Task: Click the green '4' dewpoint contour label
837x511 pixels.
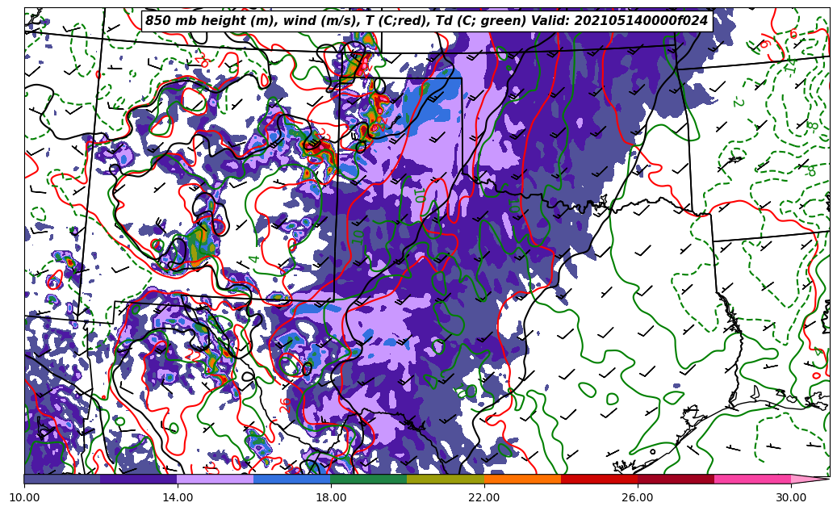Action: (254, 259)
